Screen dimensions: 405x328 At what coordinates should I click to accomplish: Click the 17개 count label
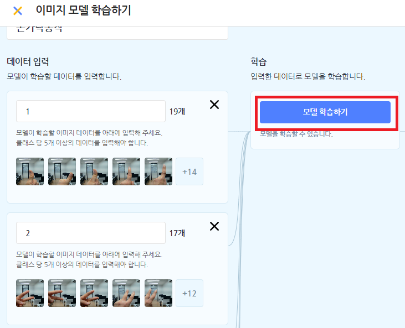click(x=177, y=233)
